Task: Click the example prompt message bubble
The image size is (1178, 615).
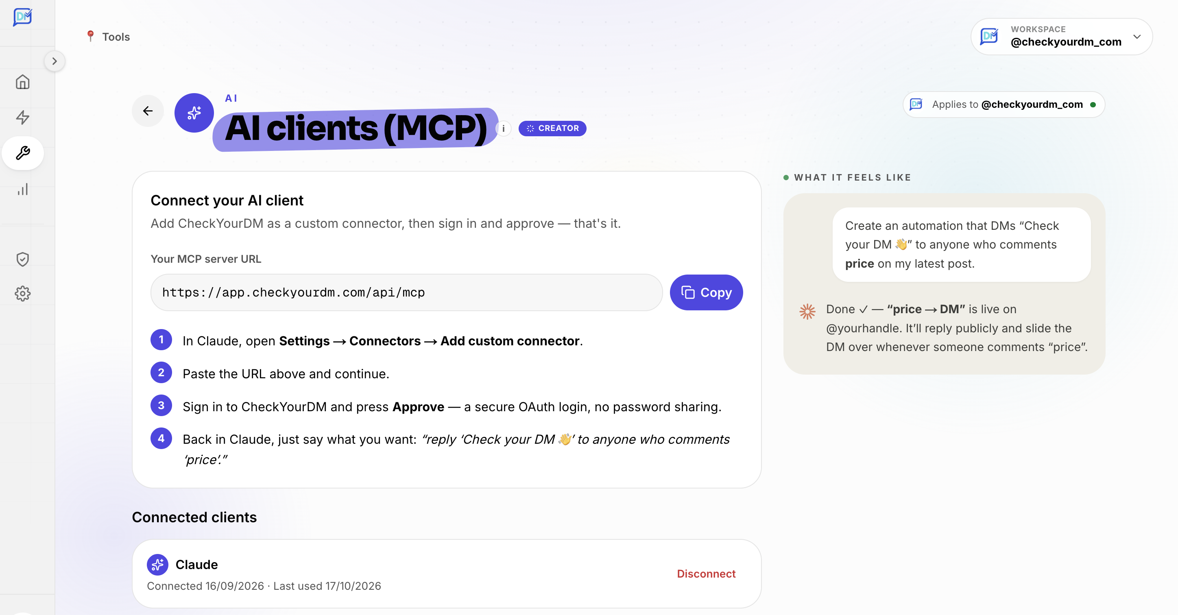Action: point(961,244)
